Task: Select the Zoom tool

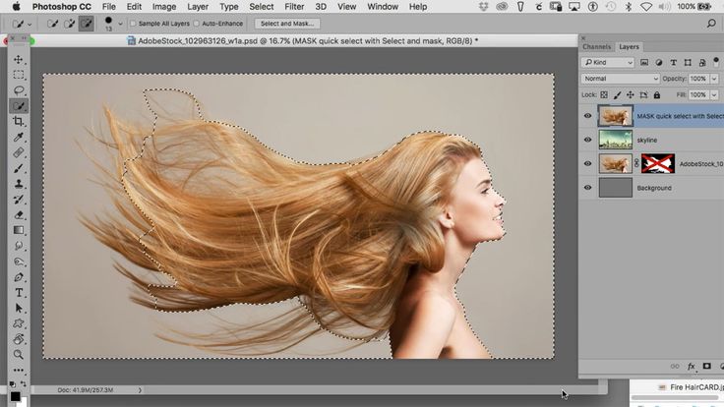Action: [19, 354]
